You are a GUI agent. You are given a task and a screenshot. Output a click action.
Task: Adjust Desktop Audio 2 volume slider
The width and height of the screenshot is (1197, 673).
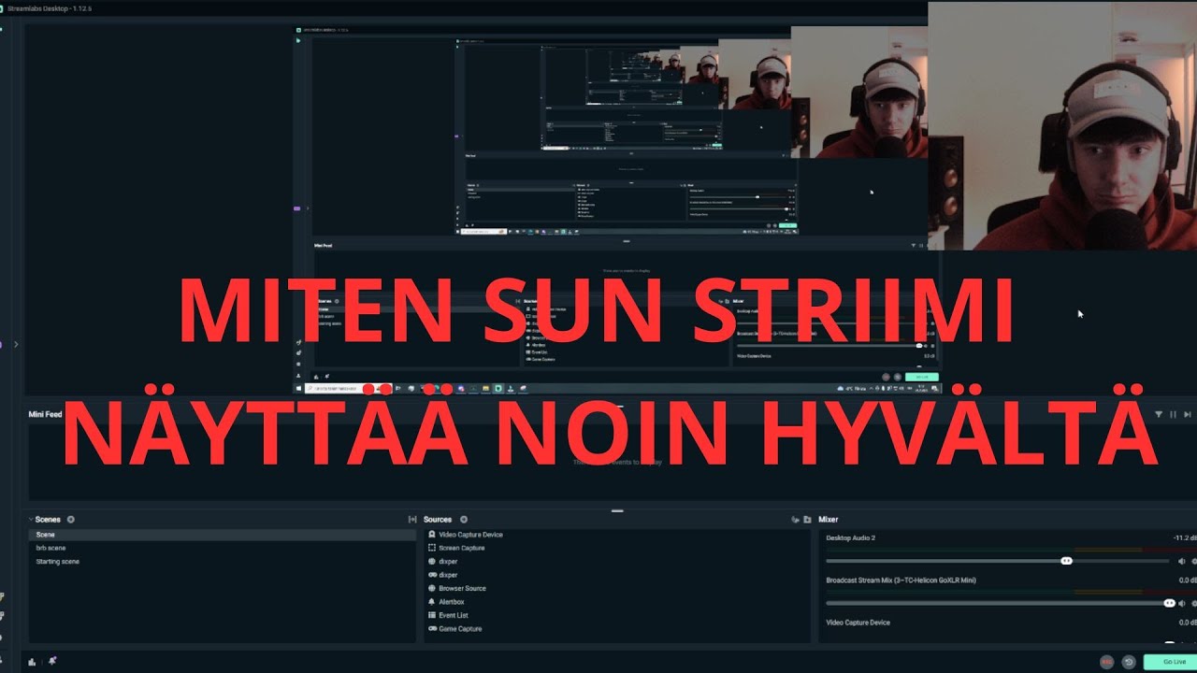[997, 561]
